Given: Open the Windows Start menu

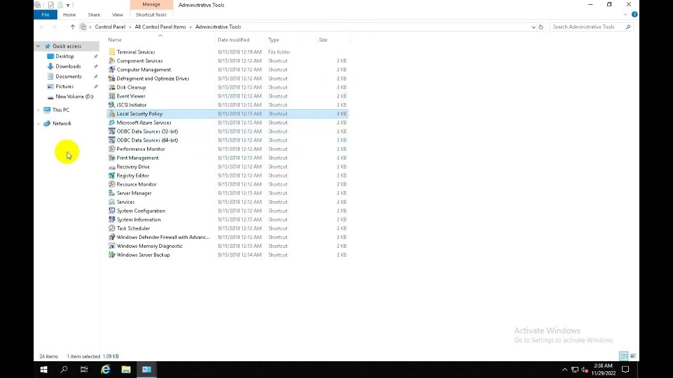Looking at the screenshot, I should click(44, 370).
